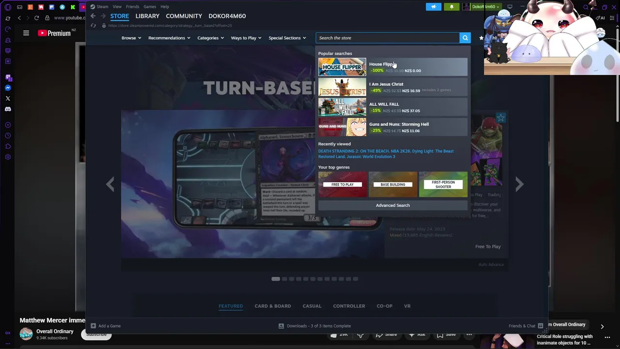This screenshot has height=349, width=620.
Task: Click YouTube more actions ellipsis
Action: point(469,334)
